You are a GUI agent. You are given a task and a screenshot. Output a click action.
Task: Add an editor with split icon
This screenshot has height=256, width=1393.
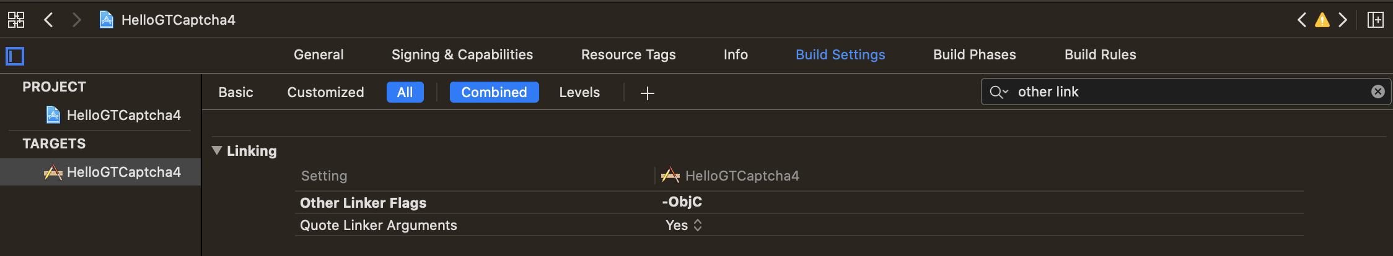[1376, 20]
